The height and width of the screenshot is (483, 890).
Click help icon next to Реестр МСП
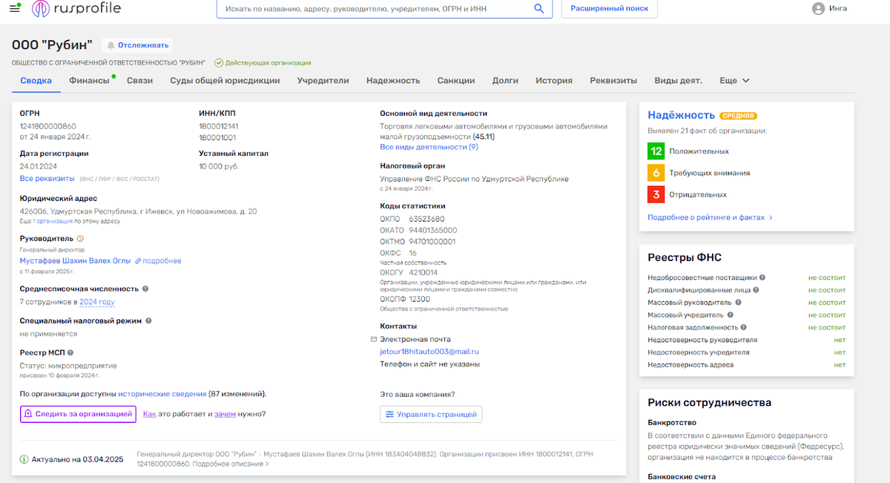(71, 352)
